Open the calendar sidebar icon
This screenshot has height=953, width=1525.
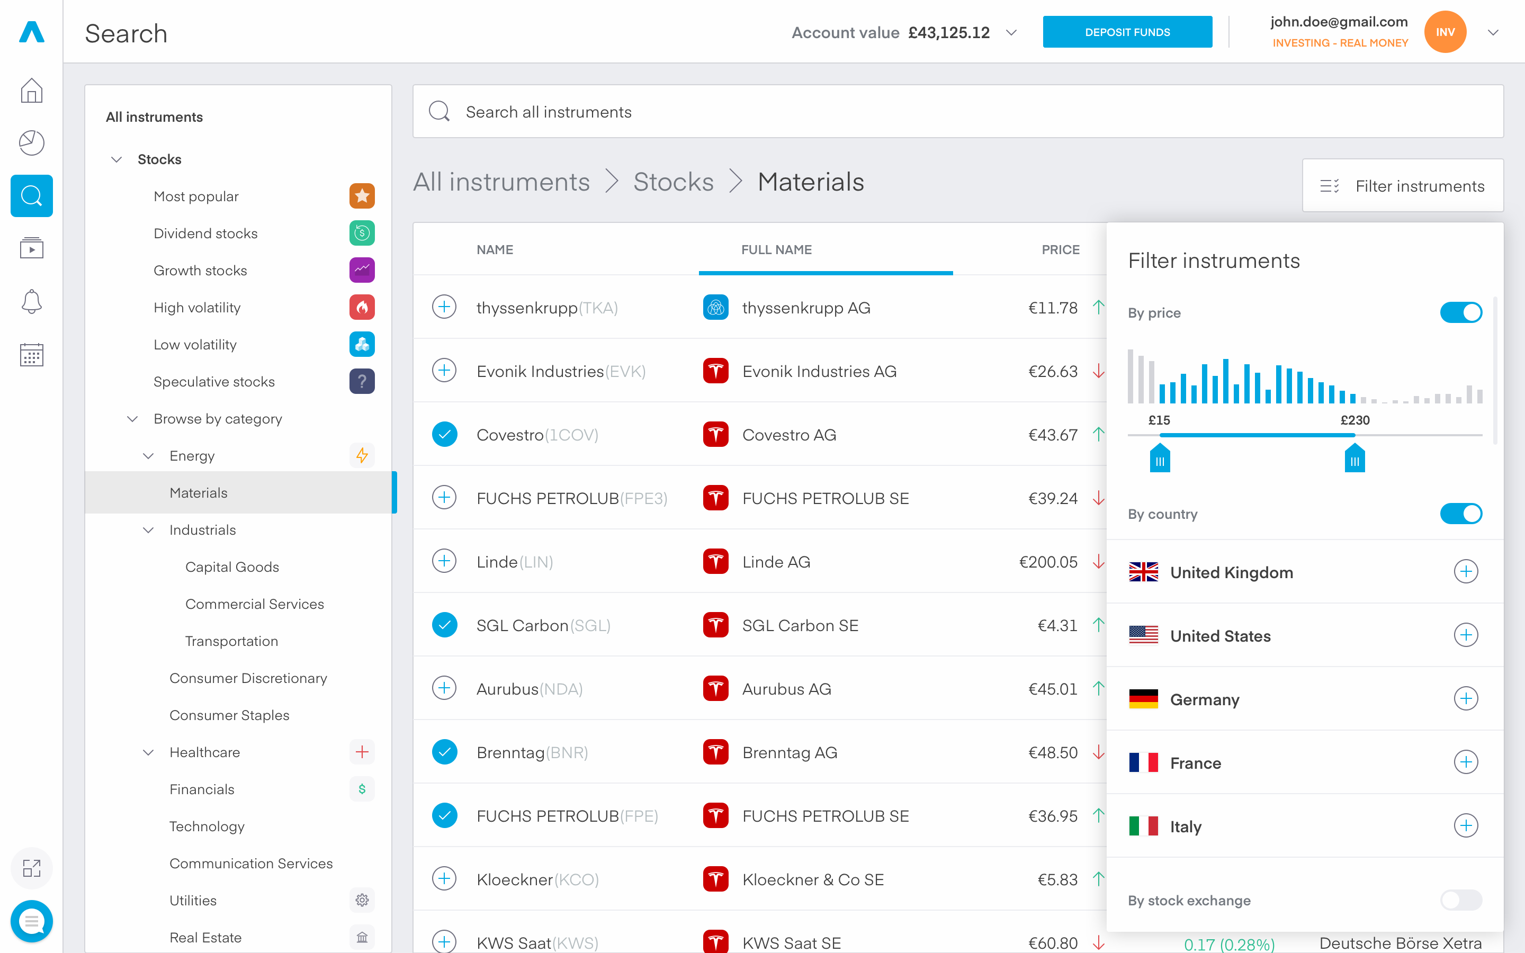(x=32, y=355)
